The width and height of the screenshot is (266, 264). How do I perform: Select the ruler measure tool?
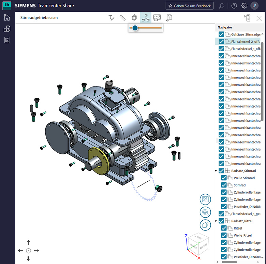pyautogui.click(x=123, y=18)
